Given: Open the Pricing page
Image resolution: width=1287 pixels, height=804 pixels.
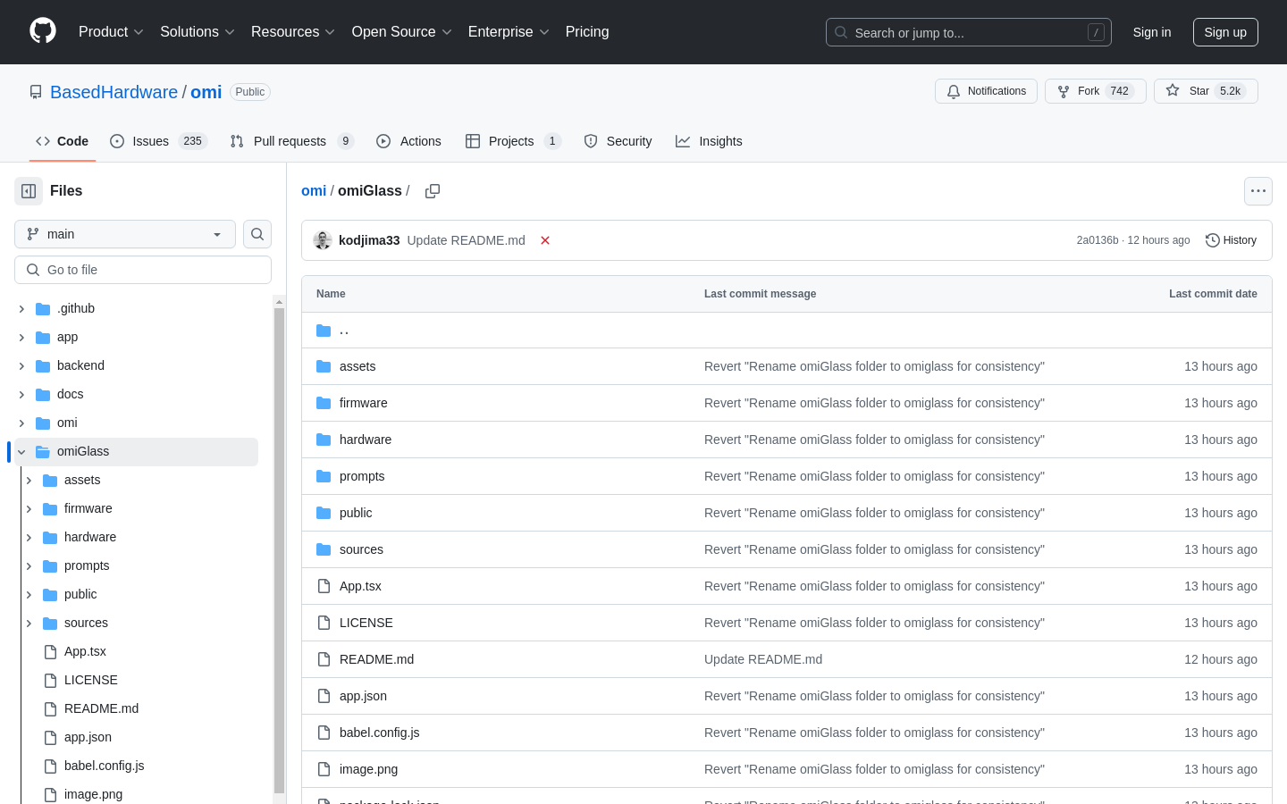Looking at the screenshot, I should tap(587, 31).
